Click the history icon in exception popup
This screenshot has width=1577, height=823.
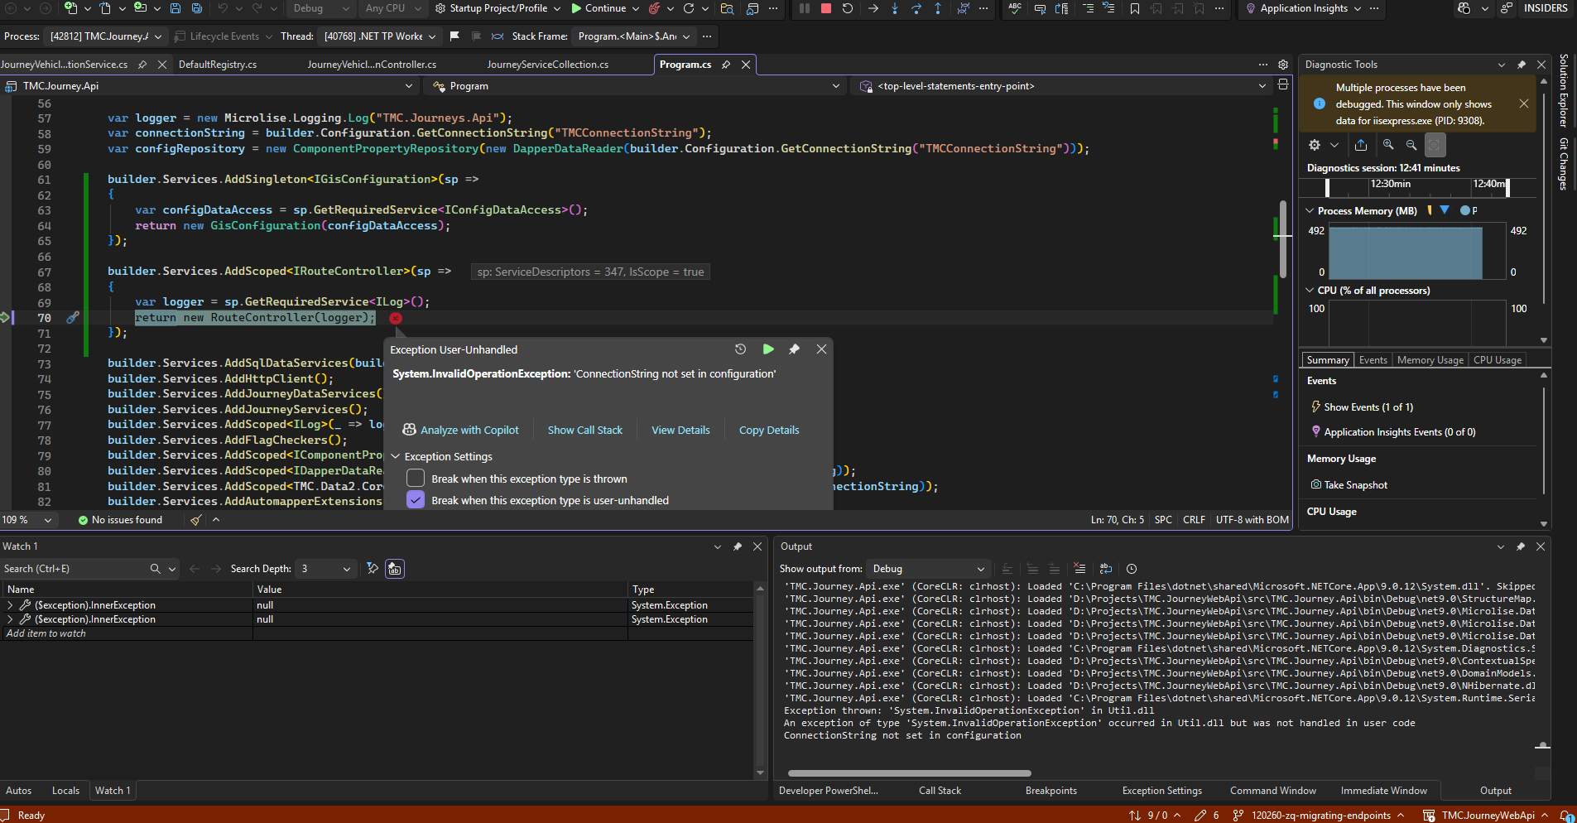tap(741, 349)
